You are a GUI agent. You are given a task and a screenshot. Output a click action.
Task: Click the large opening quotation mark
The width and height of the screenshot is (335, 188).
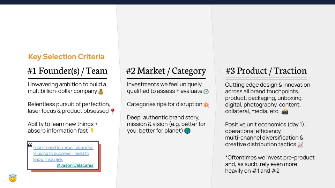tap(30, 146)
